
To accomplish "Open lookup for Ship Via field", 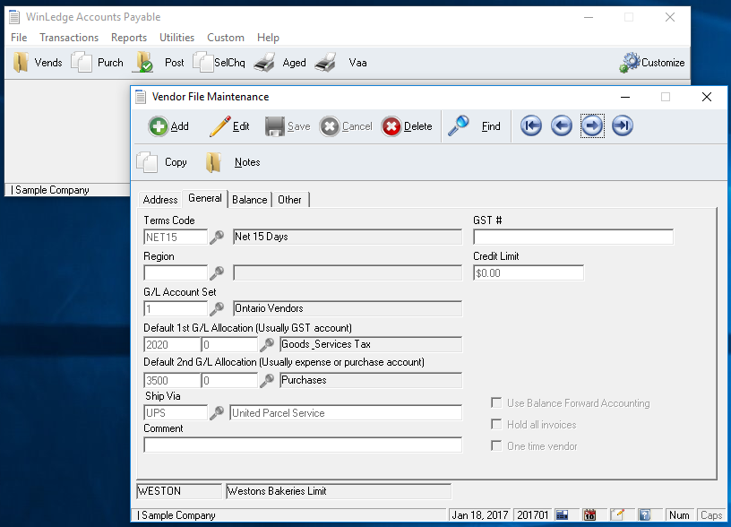I will coord(217,413).
